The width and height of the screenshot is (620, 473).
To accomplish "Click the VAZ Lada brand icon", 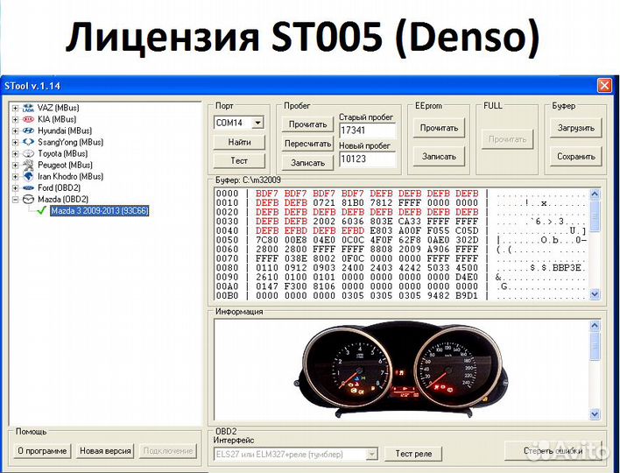I will point(29,108).
